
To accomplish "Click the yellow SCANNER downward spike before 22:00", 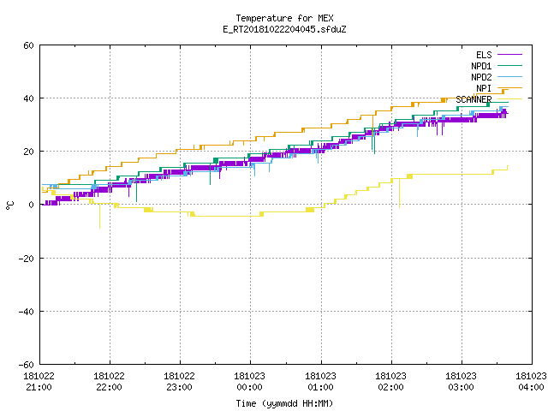I will pos(99,216).
